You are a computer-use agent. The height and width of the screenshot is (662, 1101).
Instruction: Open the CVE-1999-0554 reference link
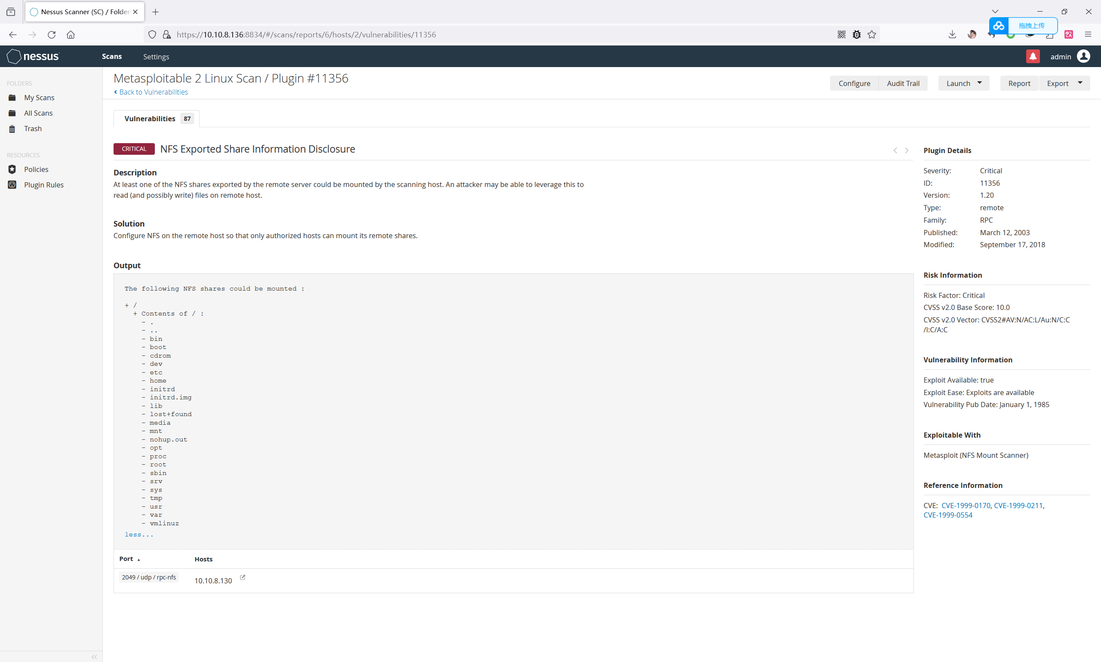click(x=947, y=515)
